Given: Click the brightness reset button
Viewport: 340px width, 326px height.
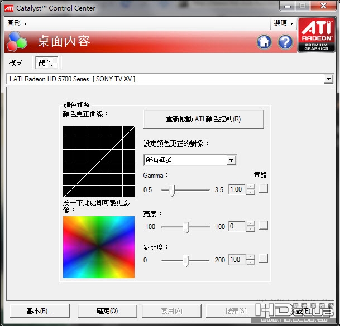Looking at the screenshot, I should 264,225.
